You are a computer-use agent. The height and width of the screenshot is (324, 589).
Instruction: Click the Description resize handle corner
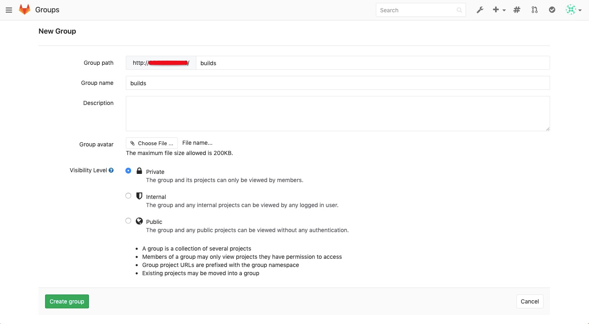(548, 129)
